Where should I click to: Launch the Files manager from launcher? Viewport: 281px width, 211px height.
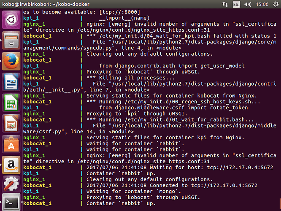(11, 41)
